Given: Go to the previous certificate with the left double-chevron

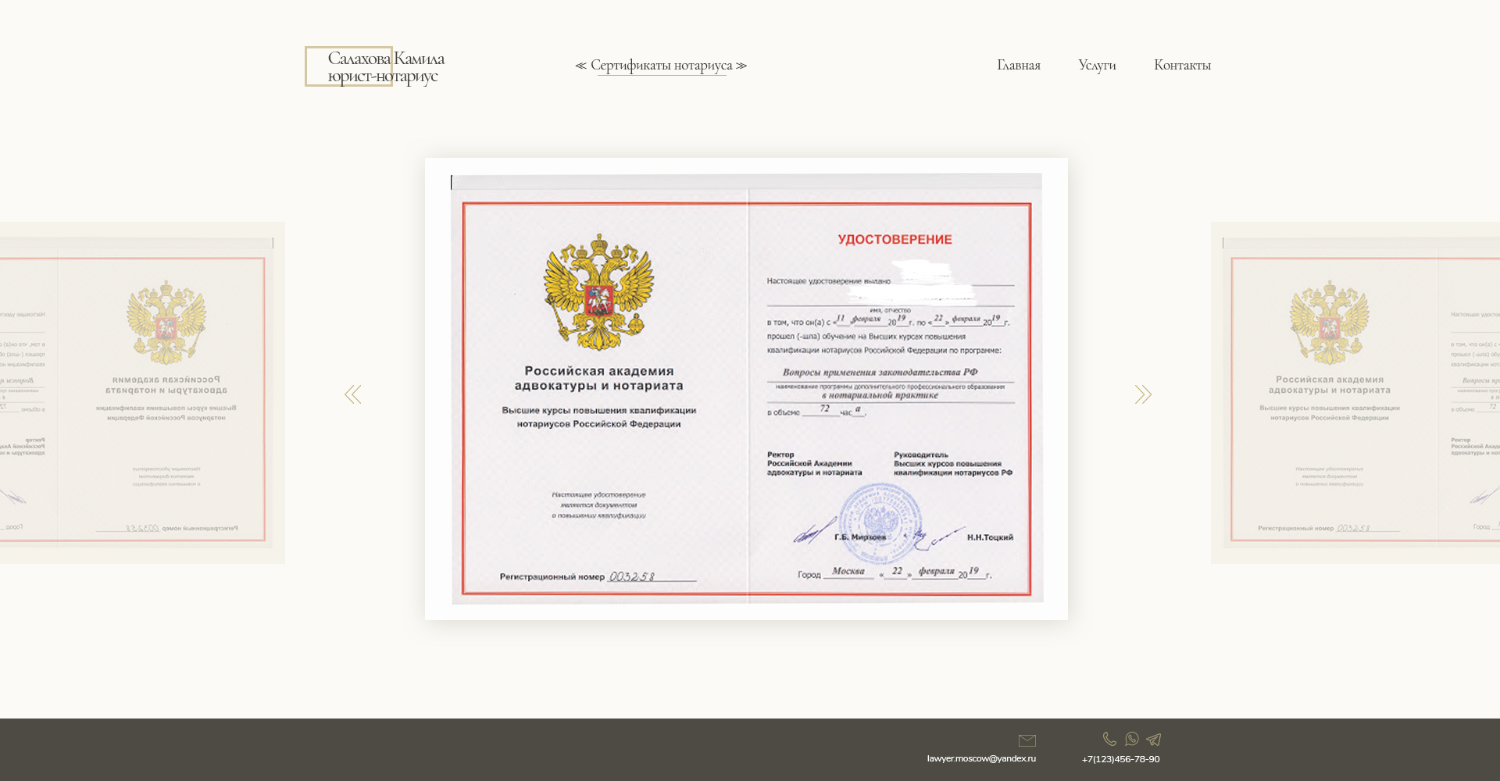Looking at the screenshot, I should click(x=353, y=394).
